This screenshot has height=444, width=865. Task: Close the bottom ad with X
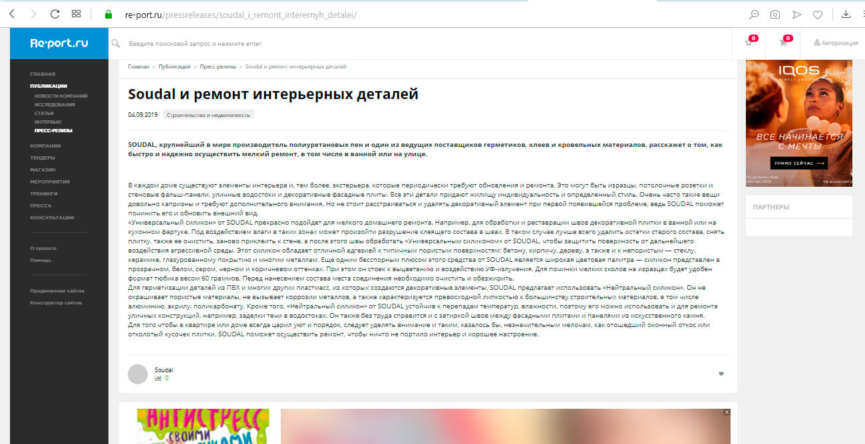727,412
